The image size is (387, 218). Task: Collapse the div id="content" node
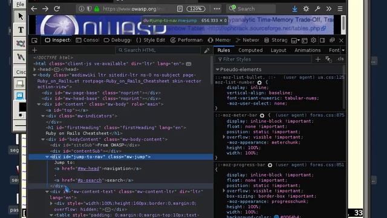(x=39, y=104)
